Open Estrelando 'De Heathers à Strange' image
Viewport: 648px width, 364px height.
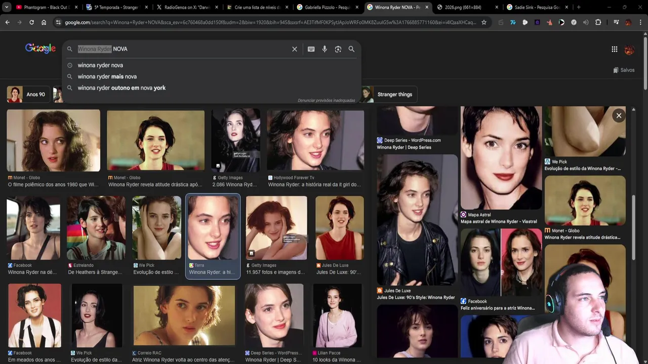pyautogui.click(x=96, y=228)
